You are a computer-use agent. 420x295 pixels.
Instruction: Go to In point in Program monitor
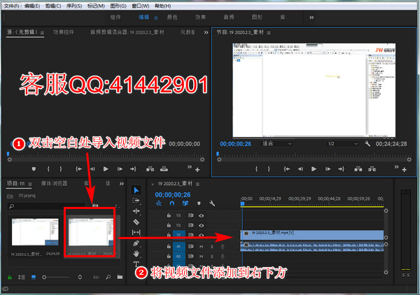286,169
